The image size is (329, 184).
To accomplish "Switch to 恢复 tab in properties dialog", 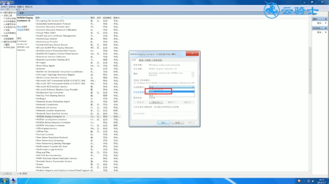I will tap(148, 60).
